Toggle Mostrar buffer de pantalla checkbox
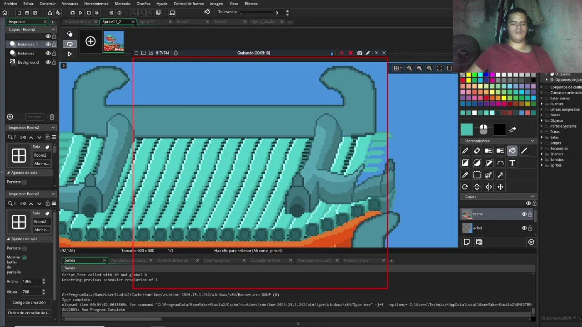This screenshot has height=327, width=582. pos(24,258)
